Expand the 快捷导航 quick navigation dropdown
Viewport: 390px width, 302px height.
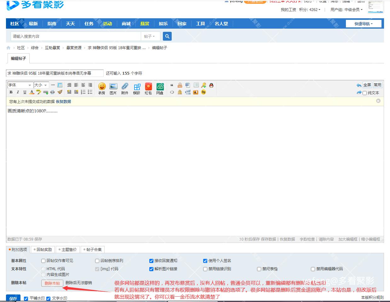pos(363,24)
